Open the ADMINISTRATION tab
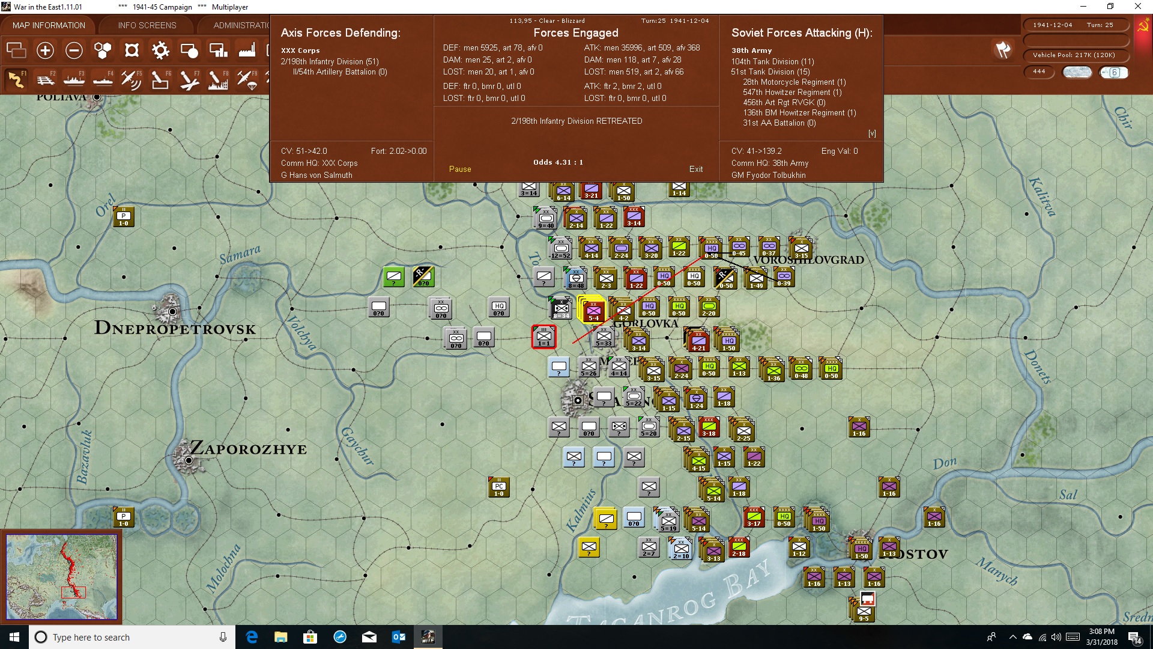 pyautogui.click(x=241, y=25)
